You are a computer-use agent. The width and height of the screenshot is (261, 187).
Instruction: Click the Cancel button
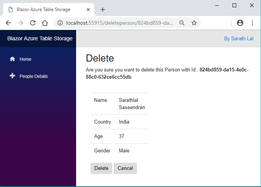click(125, 168)
